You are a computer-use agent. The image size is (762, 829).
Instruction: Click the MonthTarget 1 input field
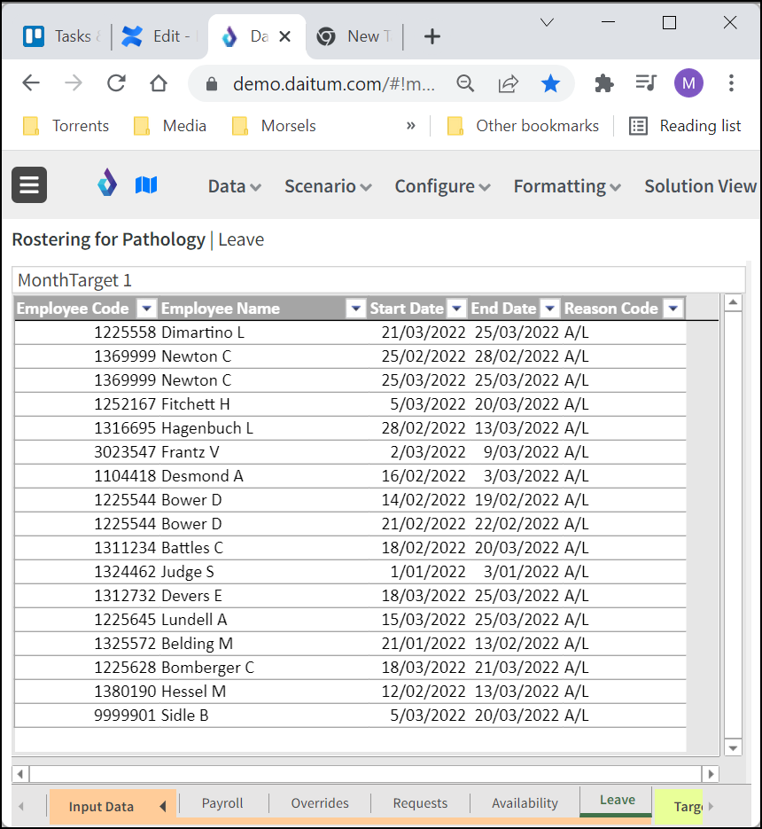coord(378,280)
